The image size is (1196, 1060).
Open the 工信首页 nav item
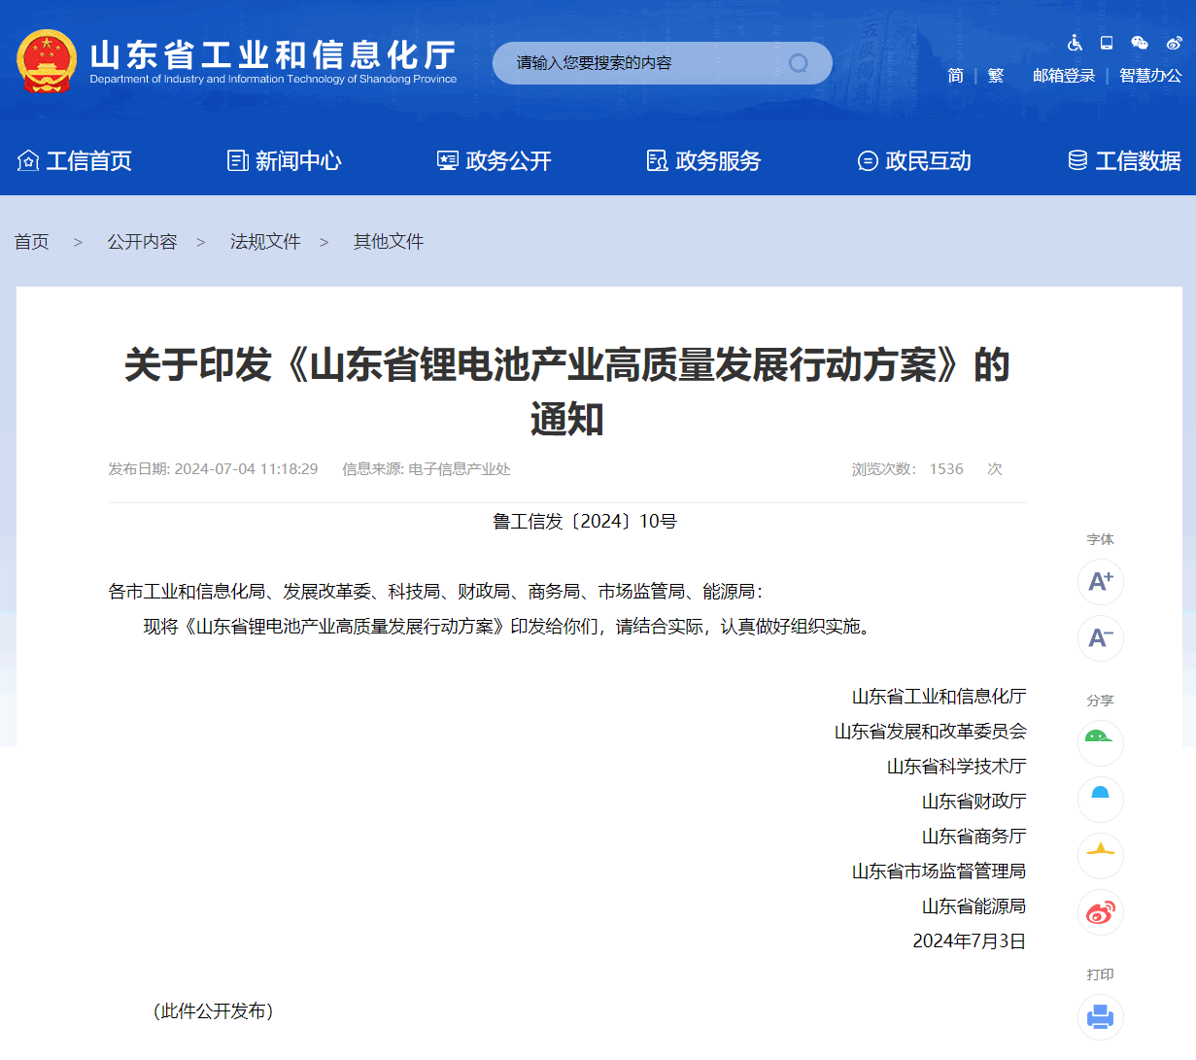point(75,160)
